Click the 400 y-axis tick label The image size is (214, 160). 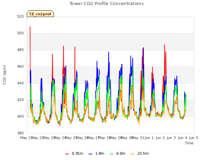point(20,116)
